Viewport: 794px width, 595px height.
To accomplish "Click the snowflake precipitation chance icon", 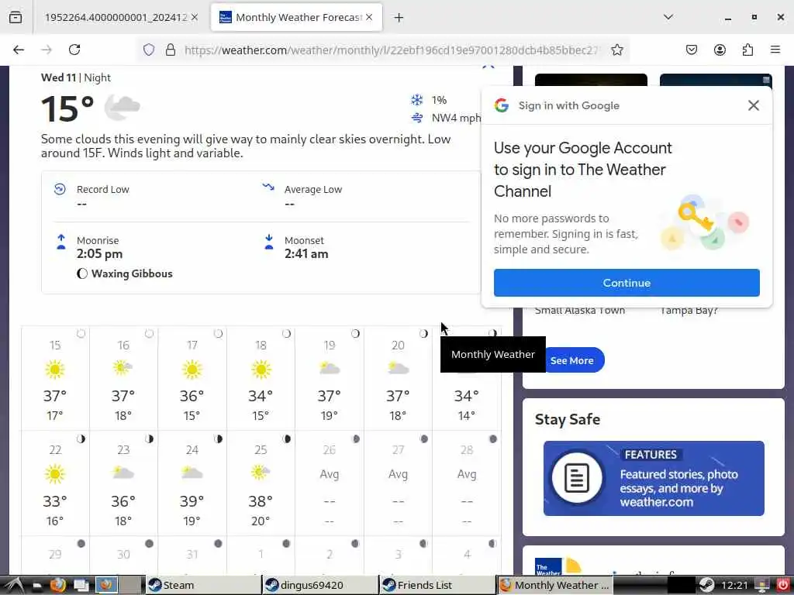I will (x=416, y=100).
